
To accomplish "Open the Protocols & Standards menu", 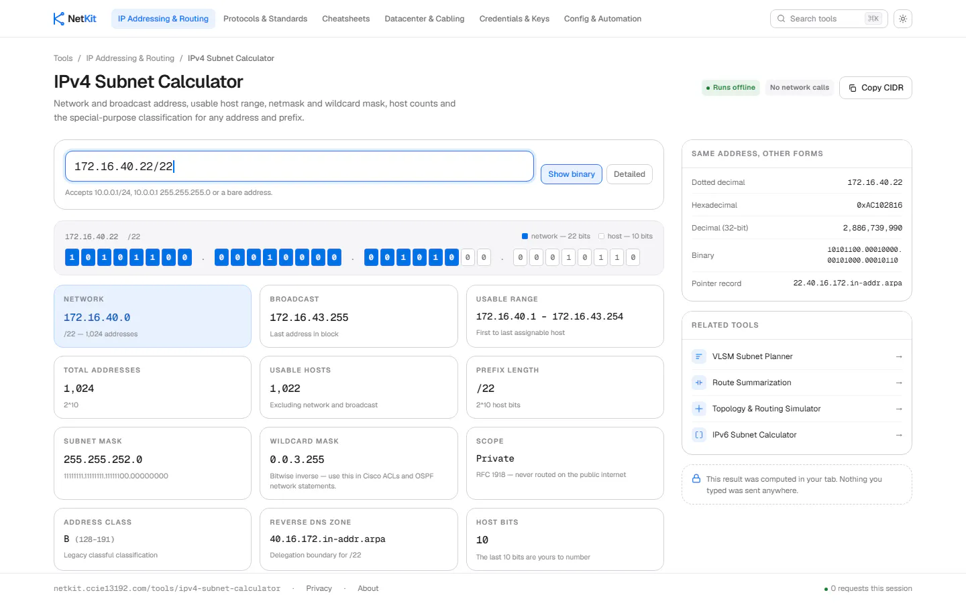I will (x=265, y=19).
